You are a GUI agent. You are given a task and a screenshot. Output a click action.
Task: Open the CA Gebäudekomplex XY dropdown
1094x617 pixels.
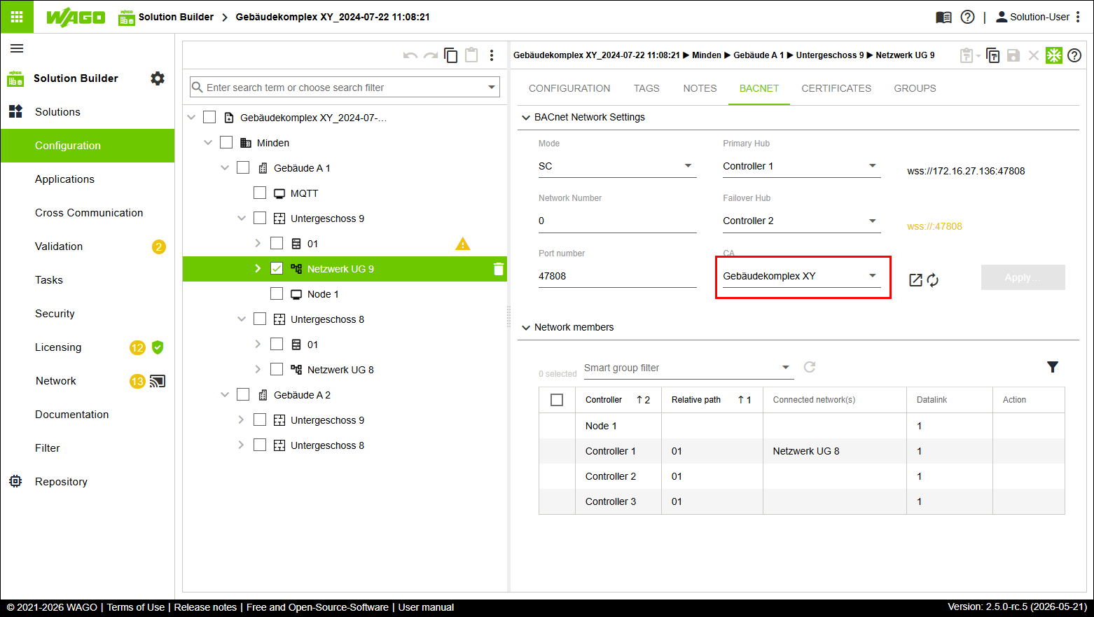point(801,276)
